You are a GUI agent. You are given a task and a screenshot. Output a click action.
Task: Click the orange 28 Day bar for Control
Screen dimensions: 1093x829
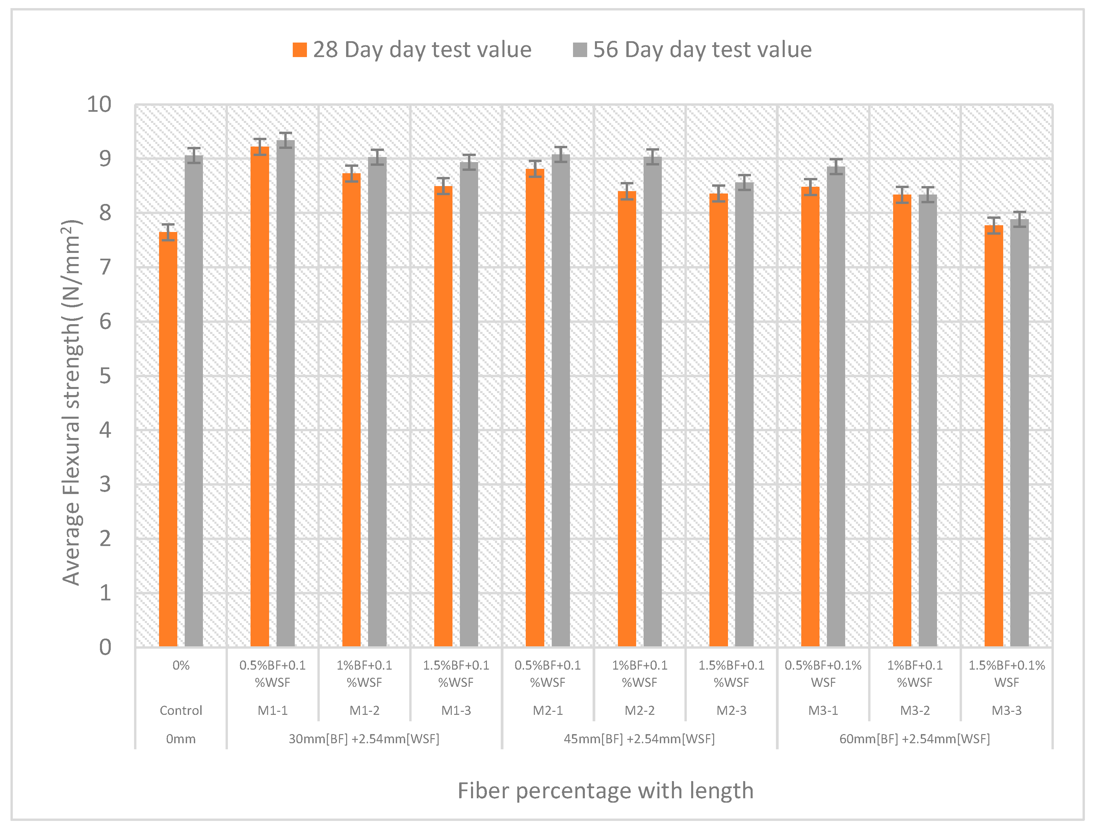pos(168,440)
